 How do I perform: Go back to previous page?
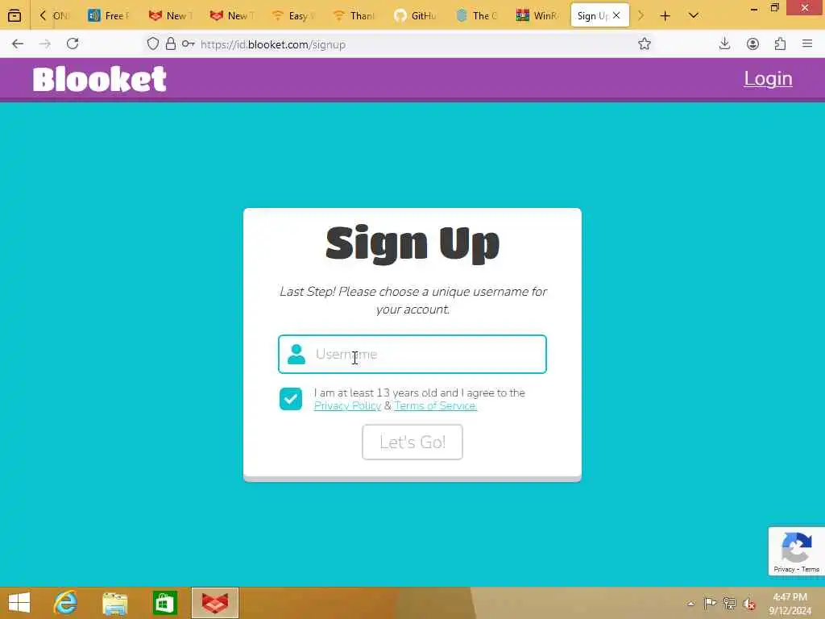(18, 44)
